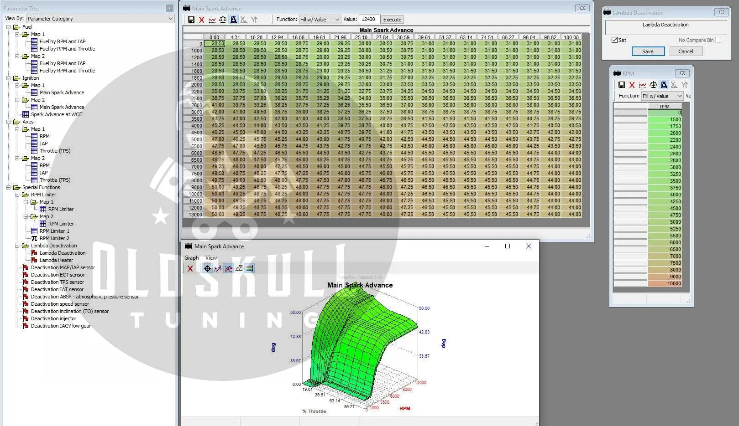
Task: Uncheck the Set checkbox in Lambda Deactivation
Action: pos(614,40)
